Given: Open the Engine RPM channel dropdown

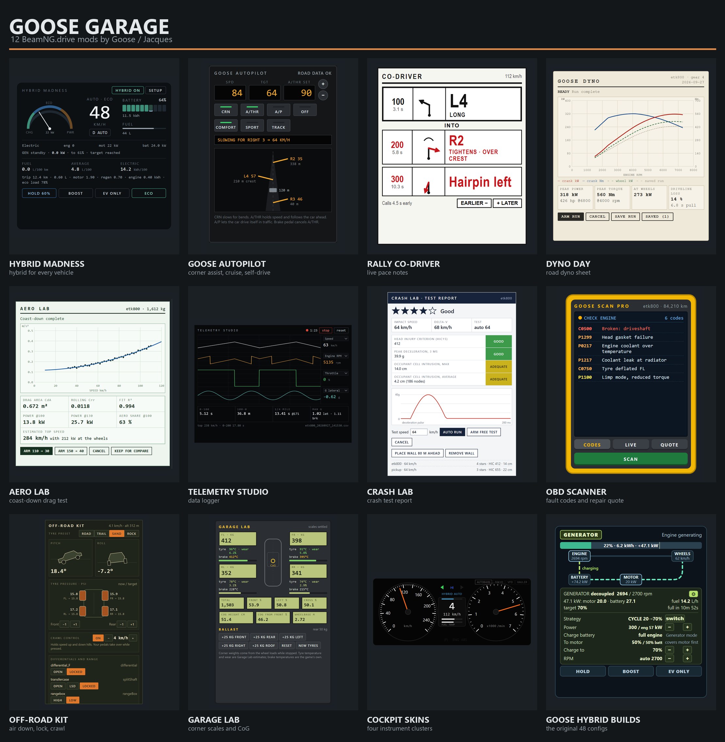Looking at the screenshot, I should point(336,356).
